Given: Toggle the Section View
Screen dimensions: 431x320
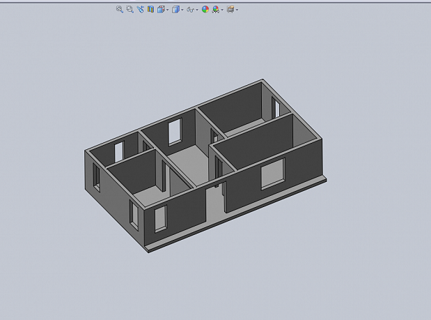Looking at the screenshot, I should pos(150,10).
